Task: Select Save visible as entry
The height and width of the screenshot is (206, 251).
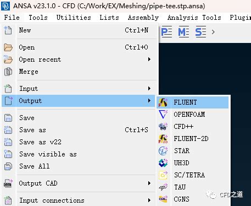Action: point(79,154)
